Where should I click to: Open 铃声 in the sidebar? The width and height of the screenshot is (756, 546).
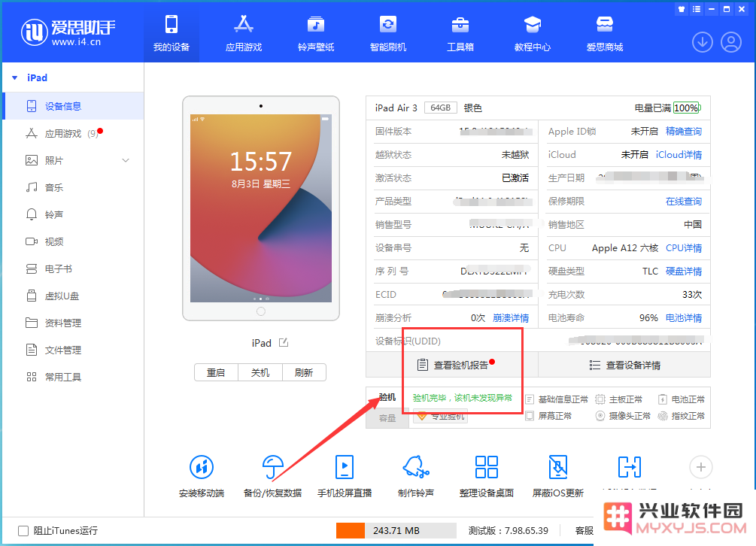click(73, 214)
